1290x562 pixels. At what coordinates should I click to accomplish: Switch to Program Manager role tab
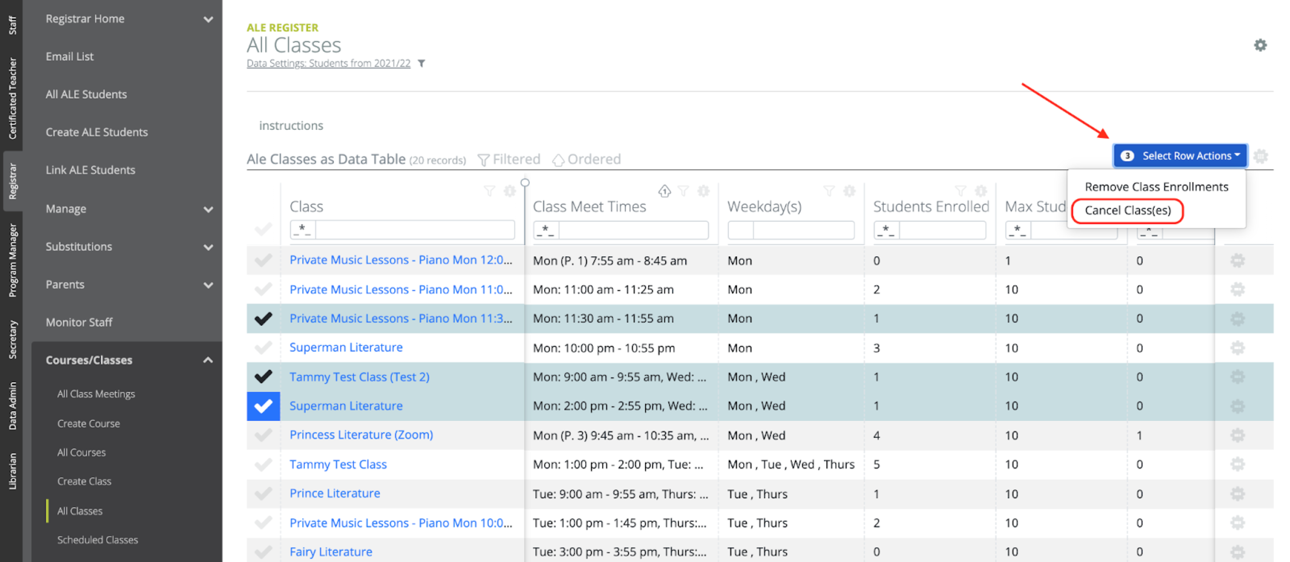[12, 260]
